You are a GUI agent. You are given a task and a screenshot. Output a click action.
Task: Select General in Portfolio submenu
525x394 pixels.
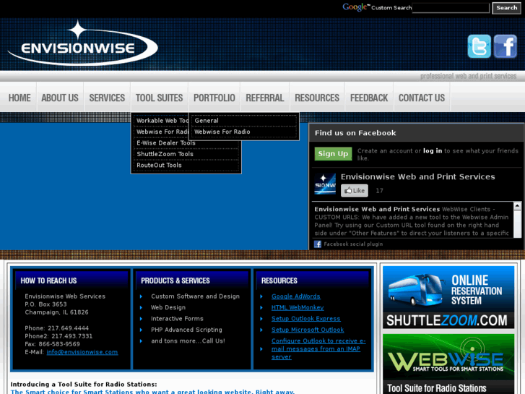pyautogui.click(x=244, y=121)
